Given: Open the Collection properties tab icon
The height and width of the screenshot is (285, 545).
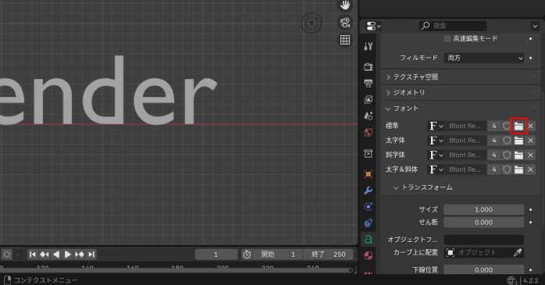Looking at the screenshot, I should 368,153.
